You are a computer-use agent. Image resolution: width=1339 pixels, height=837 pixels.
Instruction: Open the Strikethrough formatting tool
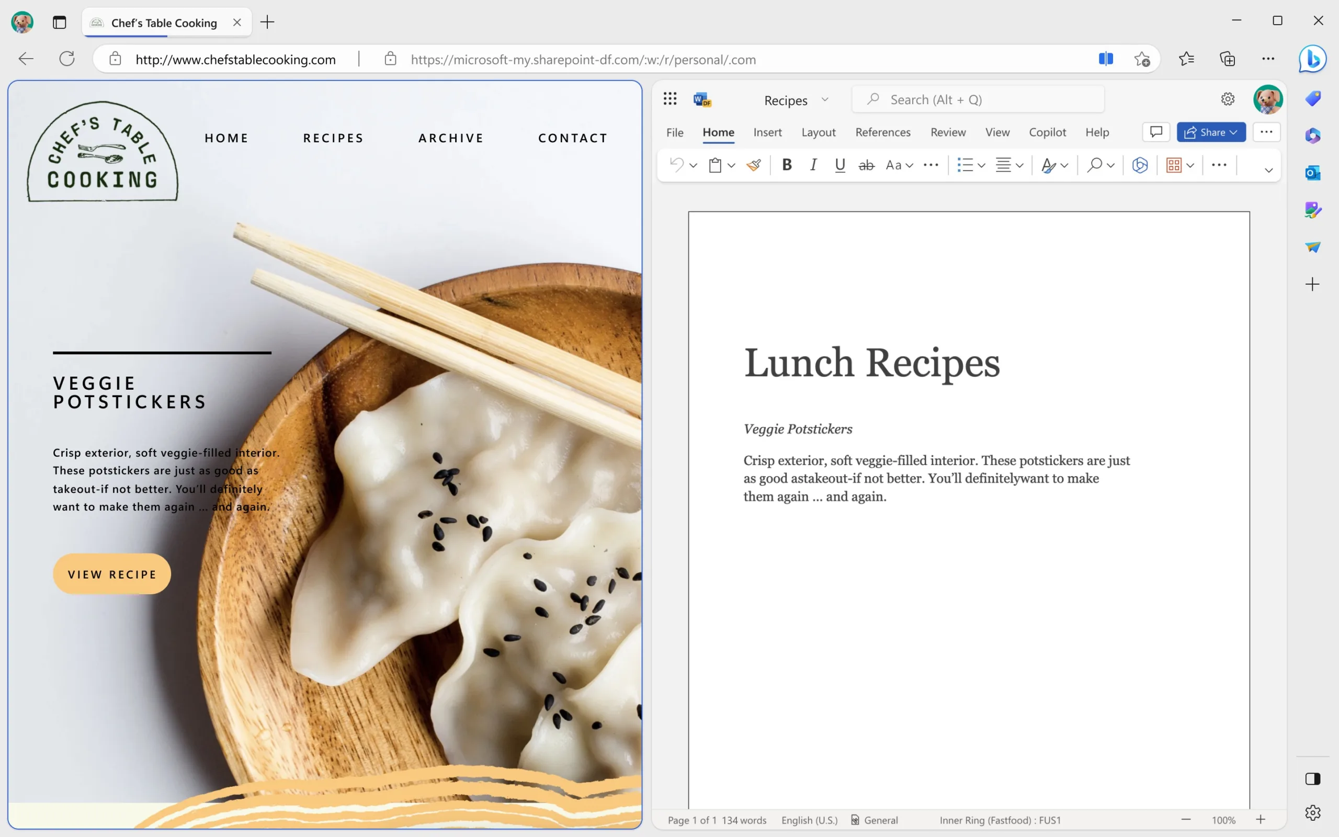(865, 164)
